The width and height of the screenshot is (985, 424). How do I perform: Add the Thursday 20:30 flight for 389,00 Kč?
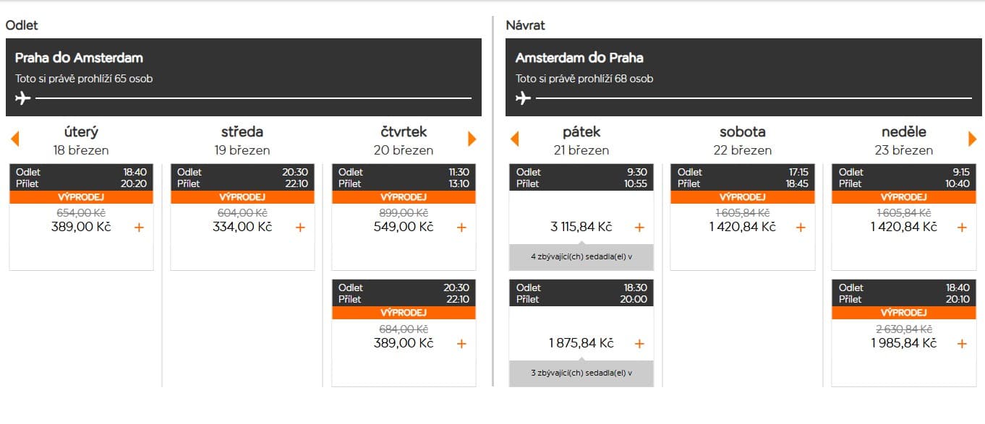[462, 343]
